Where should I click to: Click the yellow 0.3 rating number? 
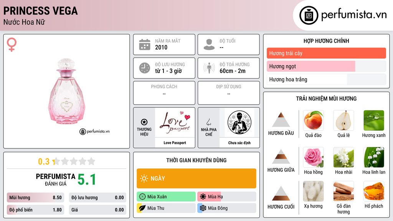(44, 162)
